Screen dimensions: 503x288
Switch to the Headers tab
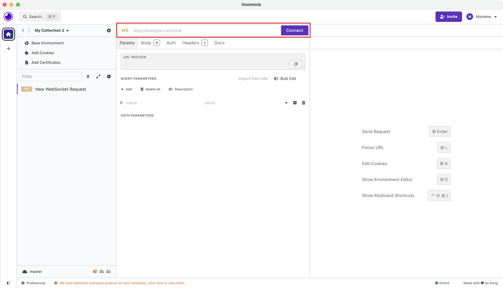[195, 43]
